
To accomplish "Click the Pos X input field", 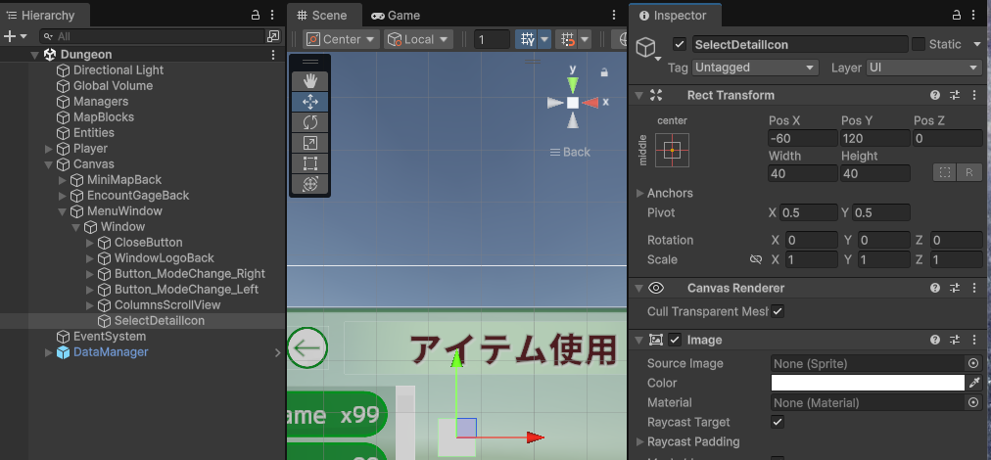I will click(802, 138).
